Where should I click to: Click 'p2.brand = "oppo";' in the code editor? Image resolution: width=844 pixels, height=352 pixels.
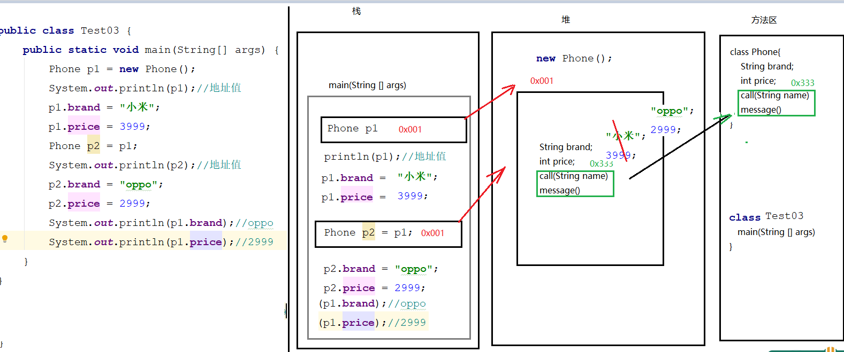coord(106,184)
